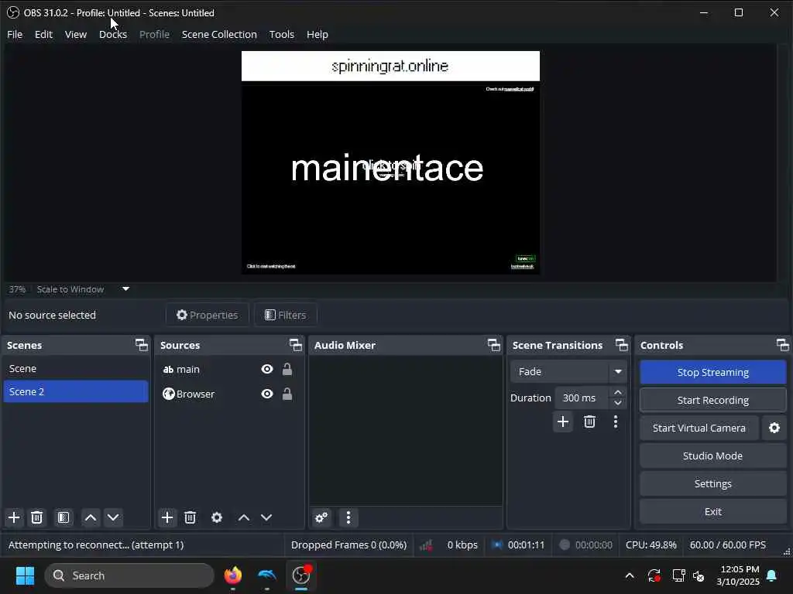Screen dimensions: 793x594
Task: Open the View menu
Action: pos(76,34)
